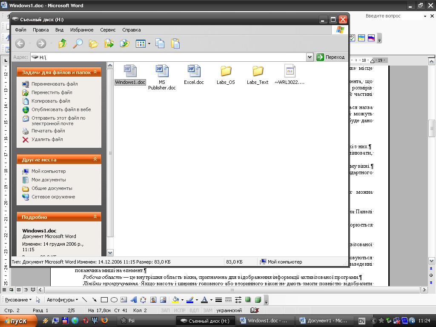Click the 'Печатать файл' task link
The width and height of the screenshot is (436, 327).
pyautogui.click(x=48, y=131)
